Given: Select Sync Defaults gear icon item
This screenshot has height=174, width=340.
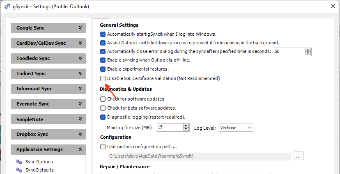Looking at the screenshot, I should pyautogui.click(x=19, y=170).
